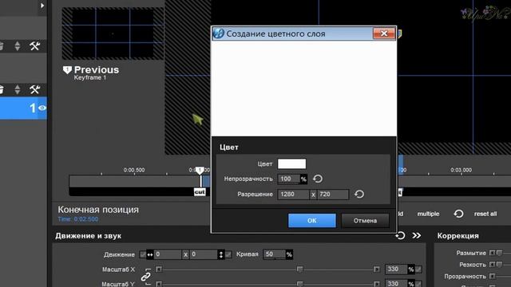Image resolution: width=511 pixels, height=287 pixels.
Task: Reset Непрозрачность with its circular arrow
Action: [318, 179]
